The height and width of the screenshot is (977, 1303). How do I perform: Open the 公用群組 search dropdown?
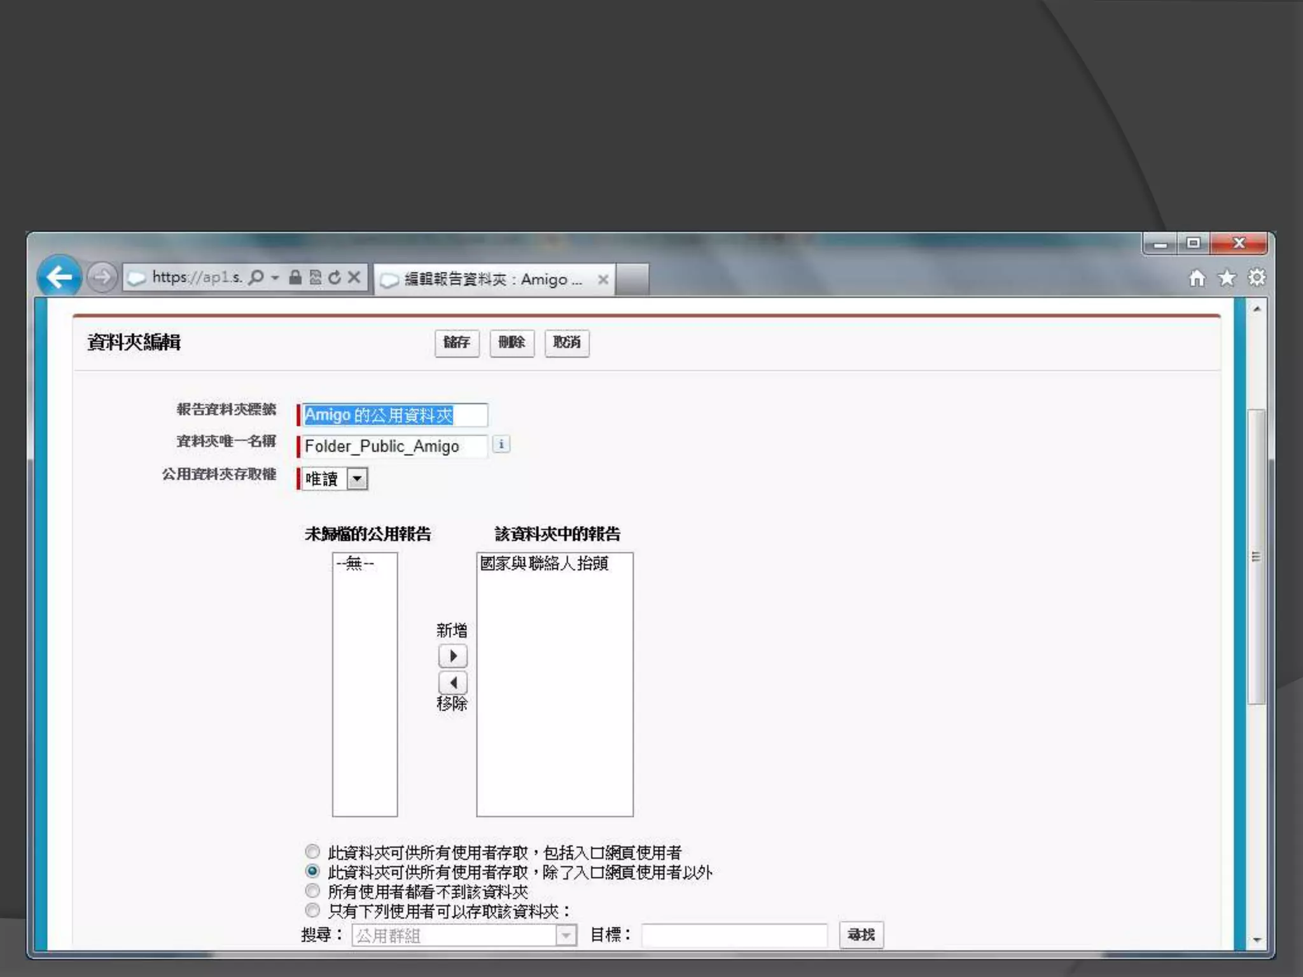click(566, 935)
